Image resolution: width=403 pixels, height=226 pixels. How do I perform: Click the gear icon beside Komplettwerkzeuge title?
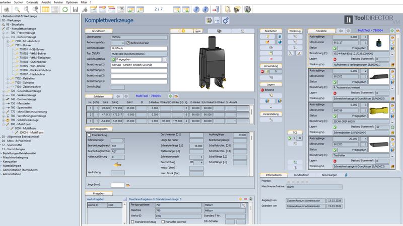[x=225, y=20]
